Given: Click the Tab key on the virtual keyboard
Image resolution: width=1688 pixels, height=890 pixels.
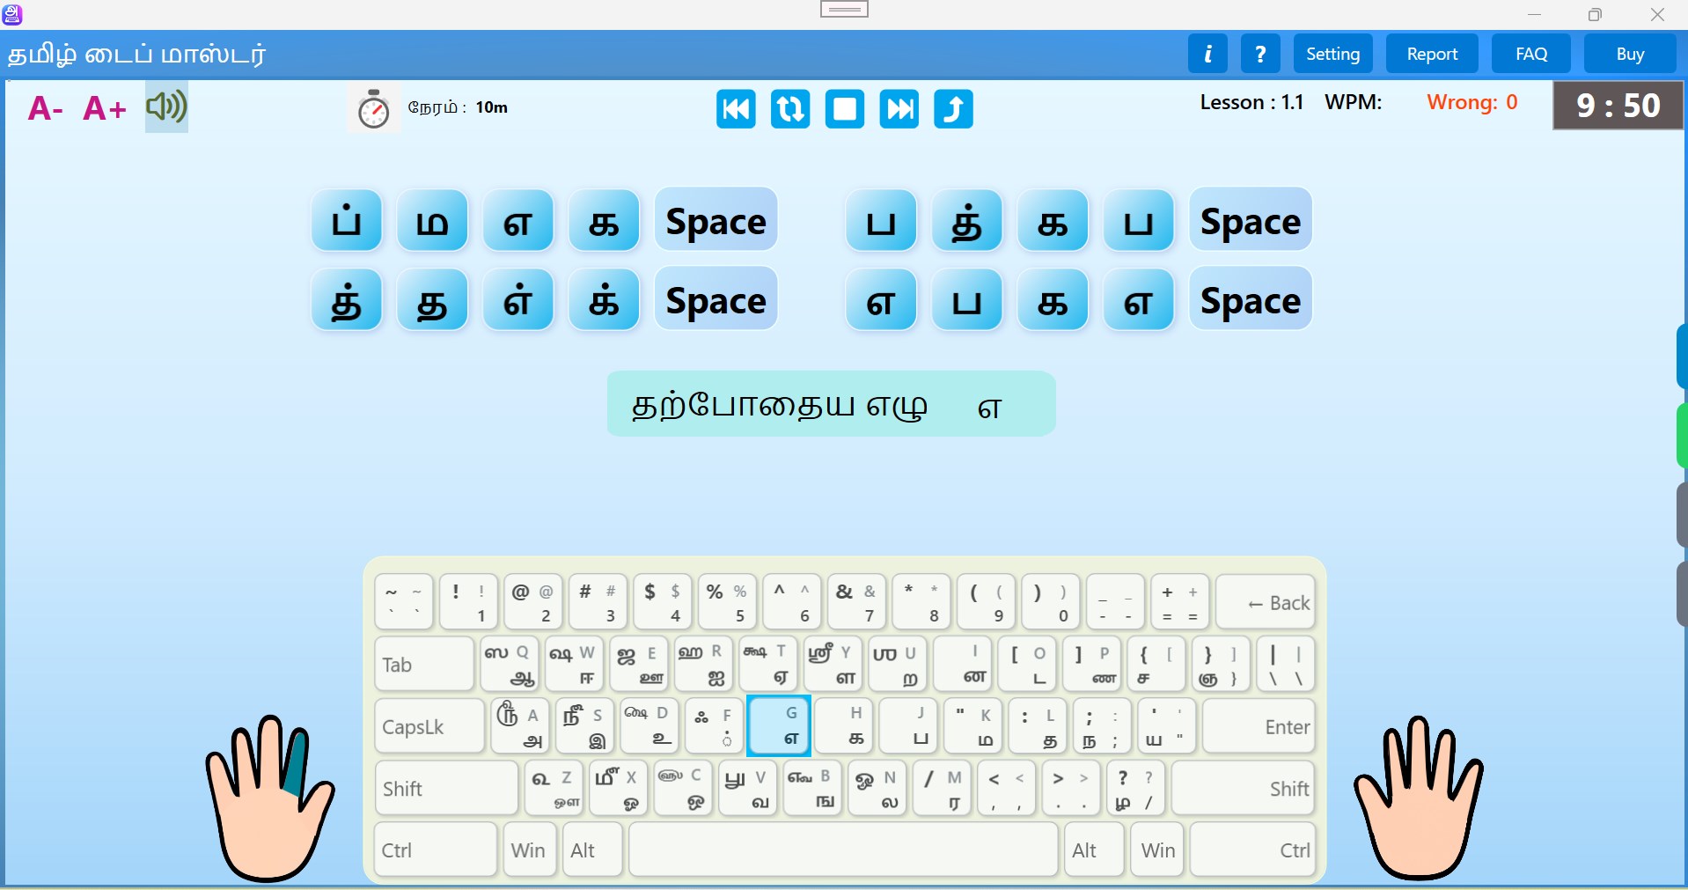Looking at the screenshot, I should point(424,664).
